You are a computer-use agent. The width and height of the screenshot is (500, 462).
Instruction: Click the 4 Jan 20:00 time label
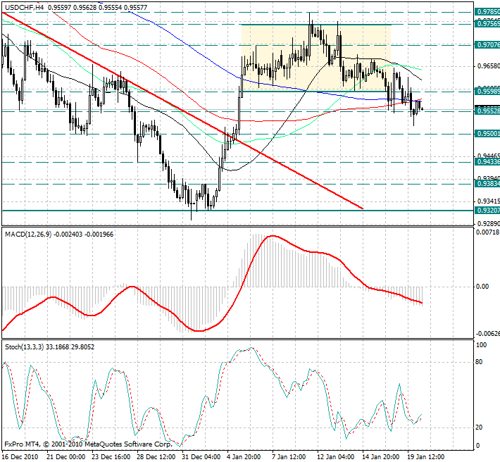point(244,457)
